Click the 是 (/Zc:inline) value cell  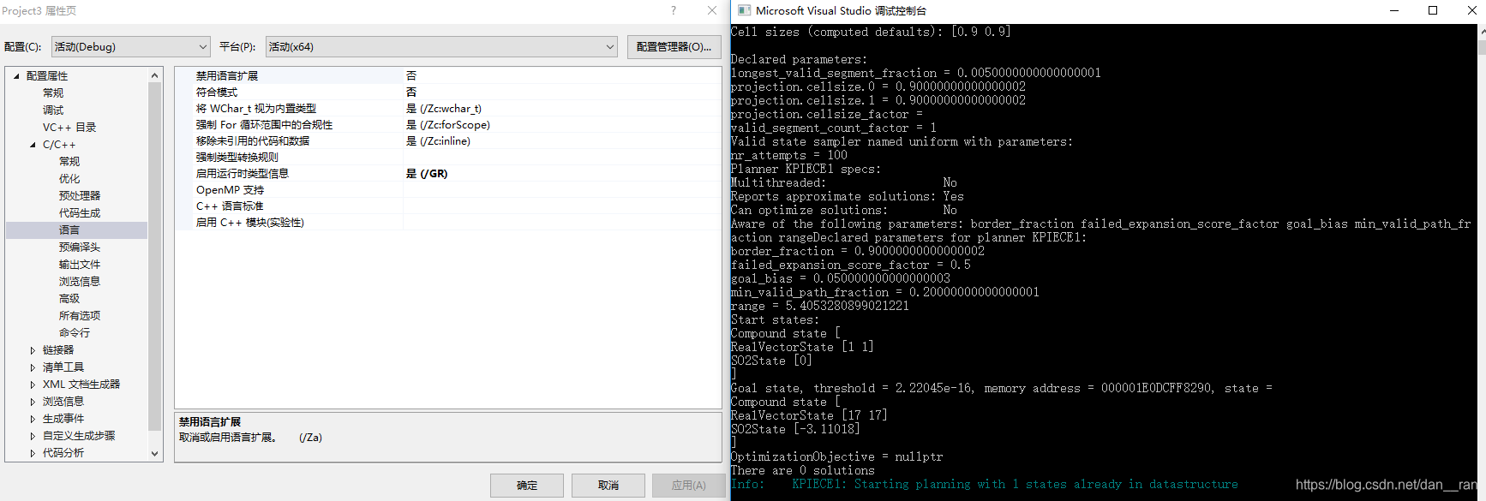(562, 141)
